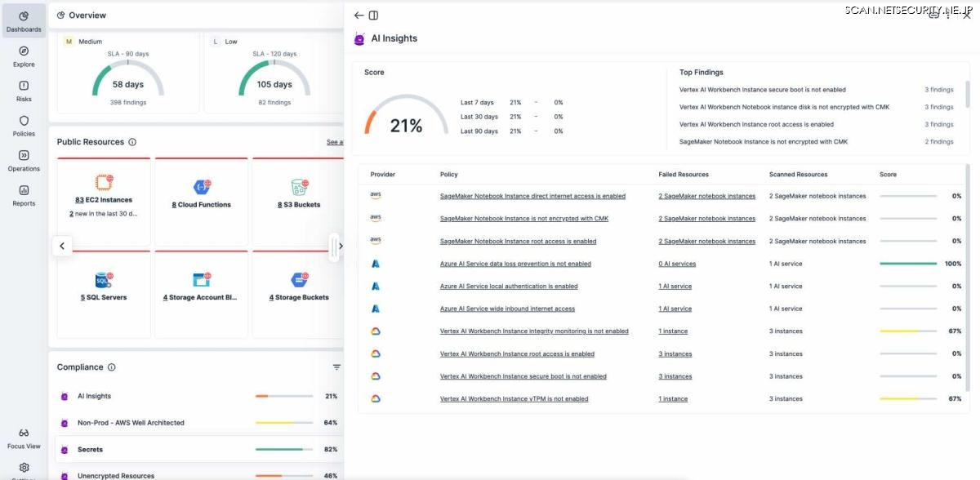Screen dimensions: 980x480
Task: Click the back arrow in AI Insights panel
Action: tap(359, 16)
